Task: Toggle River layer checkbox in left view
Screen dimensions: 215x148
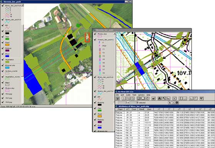Action: tap(2, 54)
